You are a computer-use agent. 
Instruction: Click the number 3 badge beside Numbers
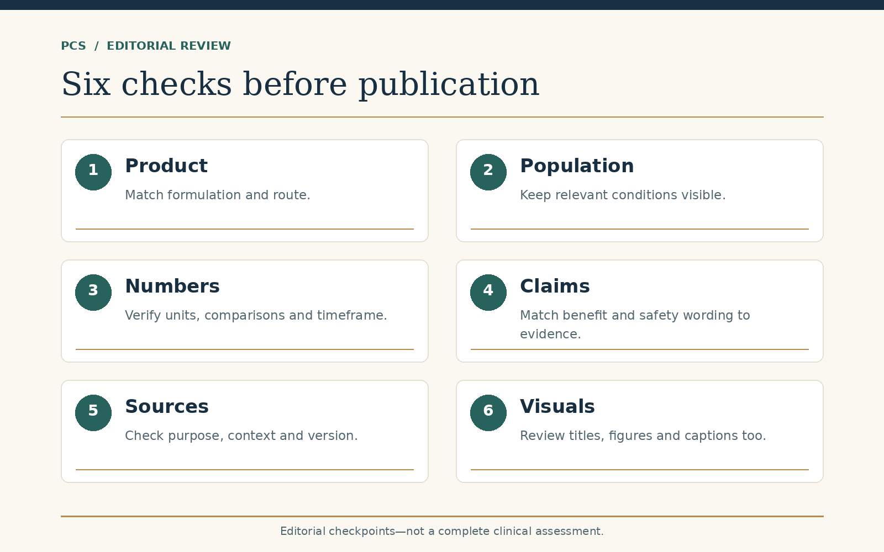93,293
